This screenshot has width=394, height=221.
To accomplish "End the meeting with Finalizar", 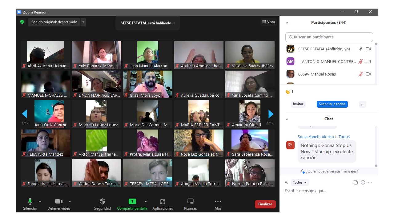I will coord(265,204).
